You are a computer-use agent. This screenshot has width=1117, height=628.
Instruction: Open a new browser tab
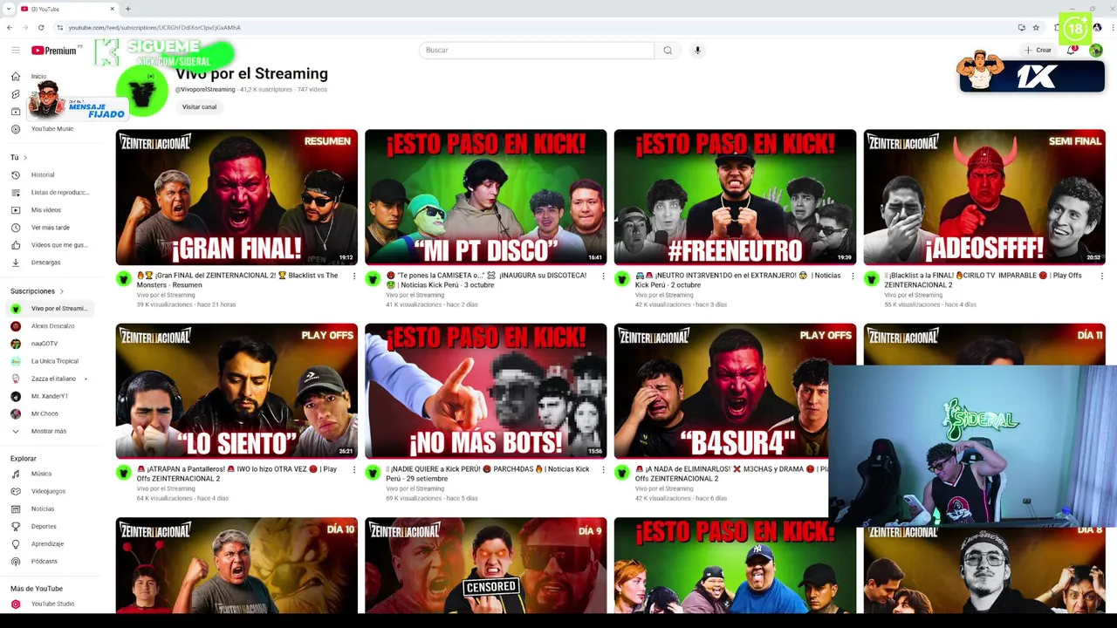tap(127, 9)
